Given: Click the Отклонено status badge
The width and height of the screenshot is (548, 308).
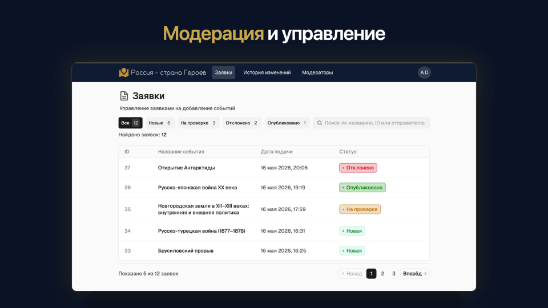Looking at the screenshot, I should (x=358, y=168).
